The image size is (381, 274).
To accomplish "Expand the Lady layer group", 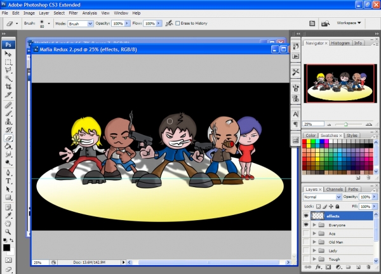I will pos(314,251).
